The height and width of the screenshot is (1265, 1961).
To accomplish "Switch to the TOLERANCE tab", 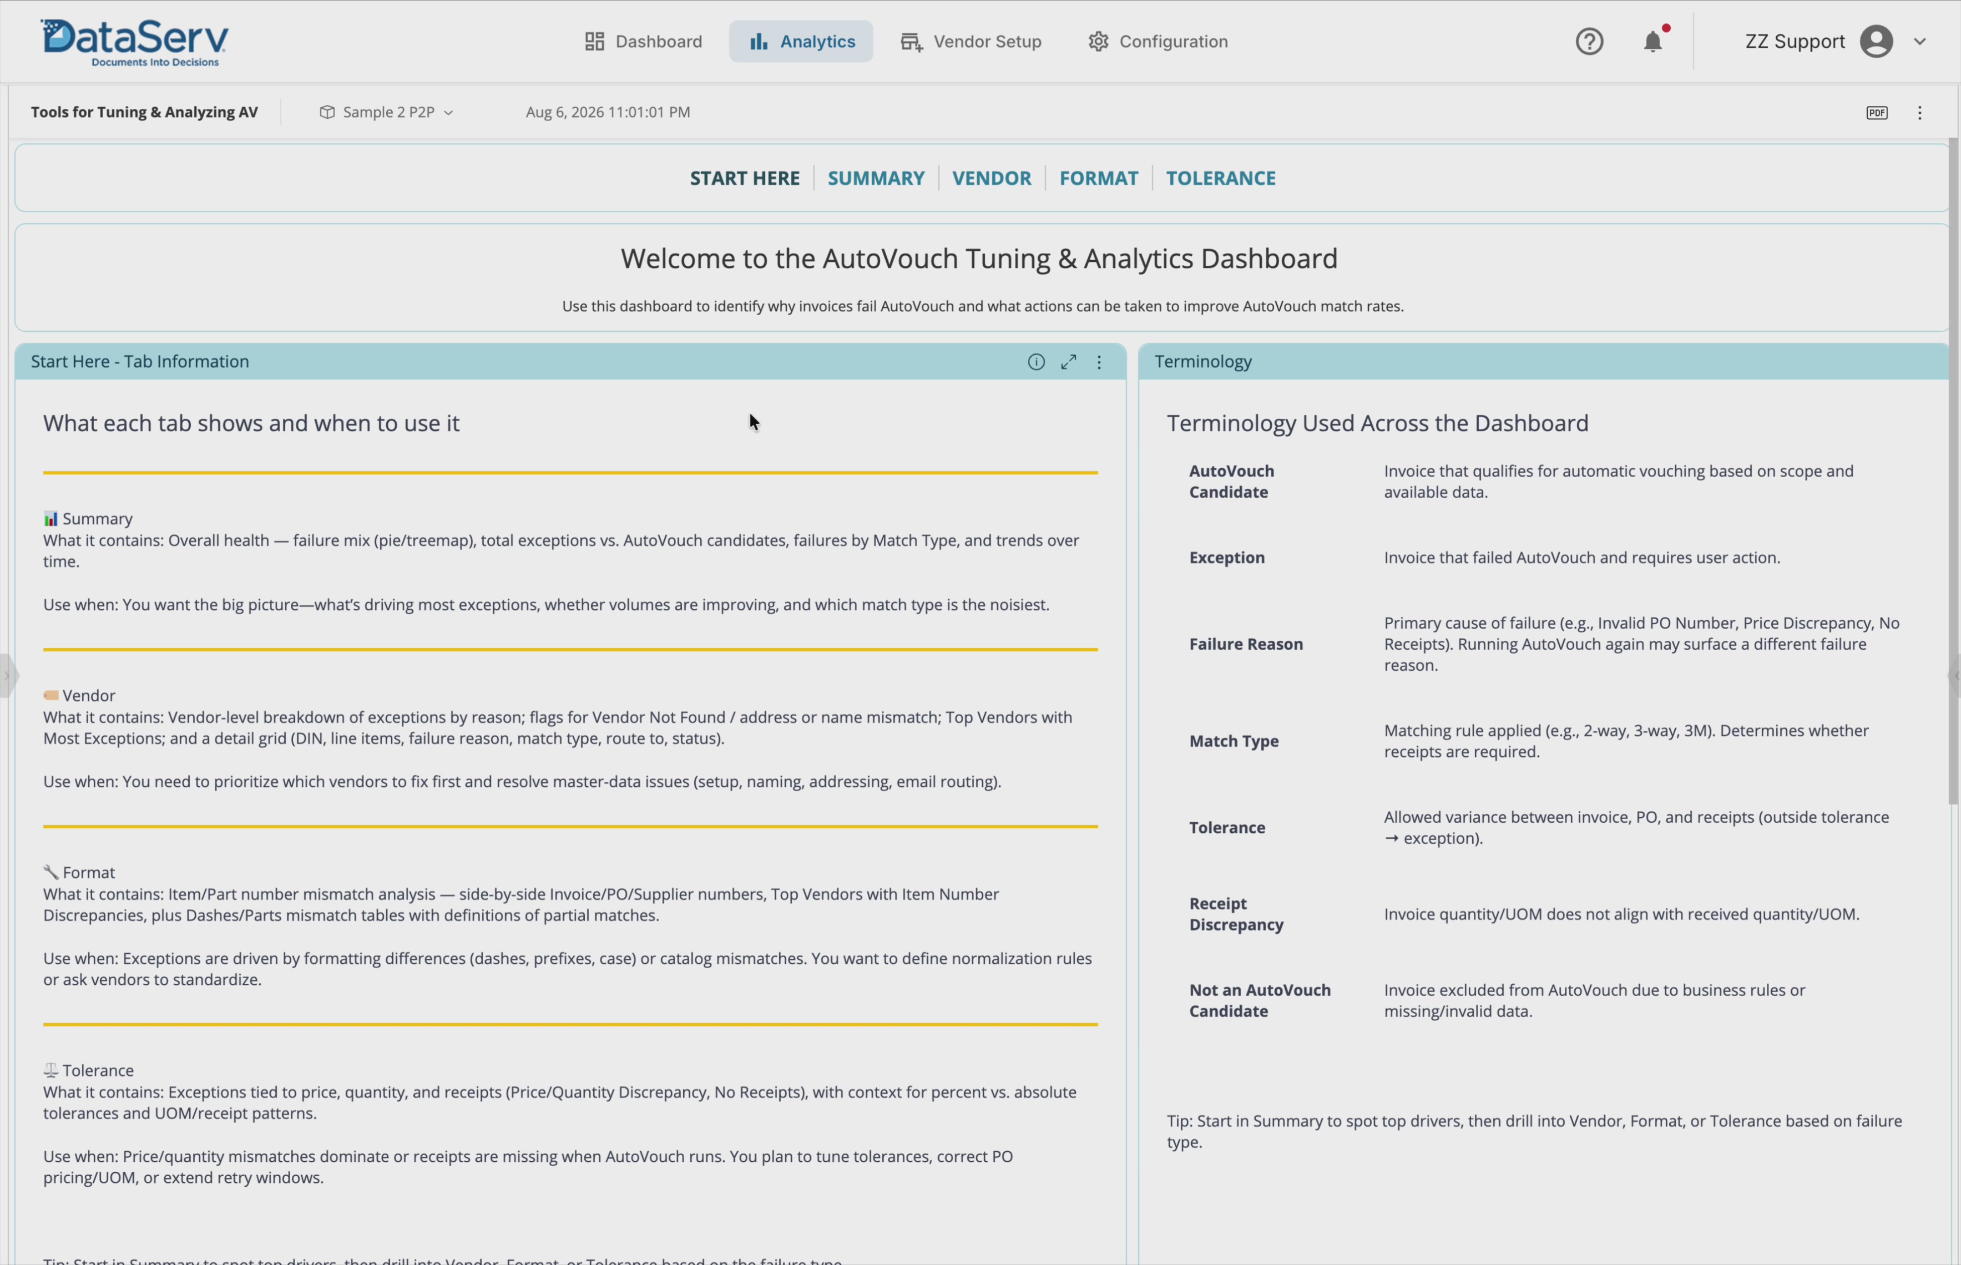I will click(x=1221, y=178).
